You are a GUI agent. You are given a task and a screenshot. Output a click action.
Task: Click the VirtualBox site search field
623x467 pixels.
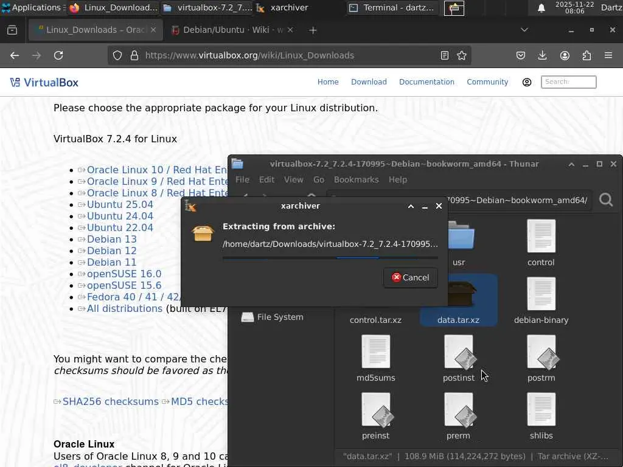pos(569,82)
